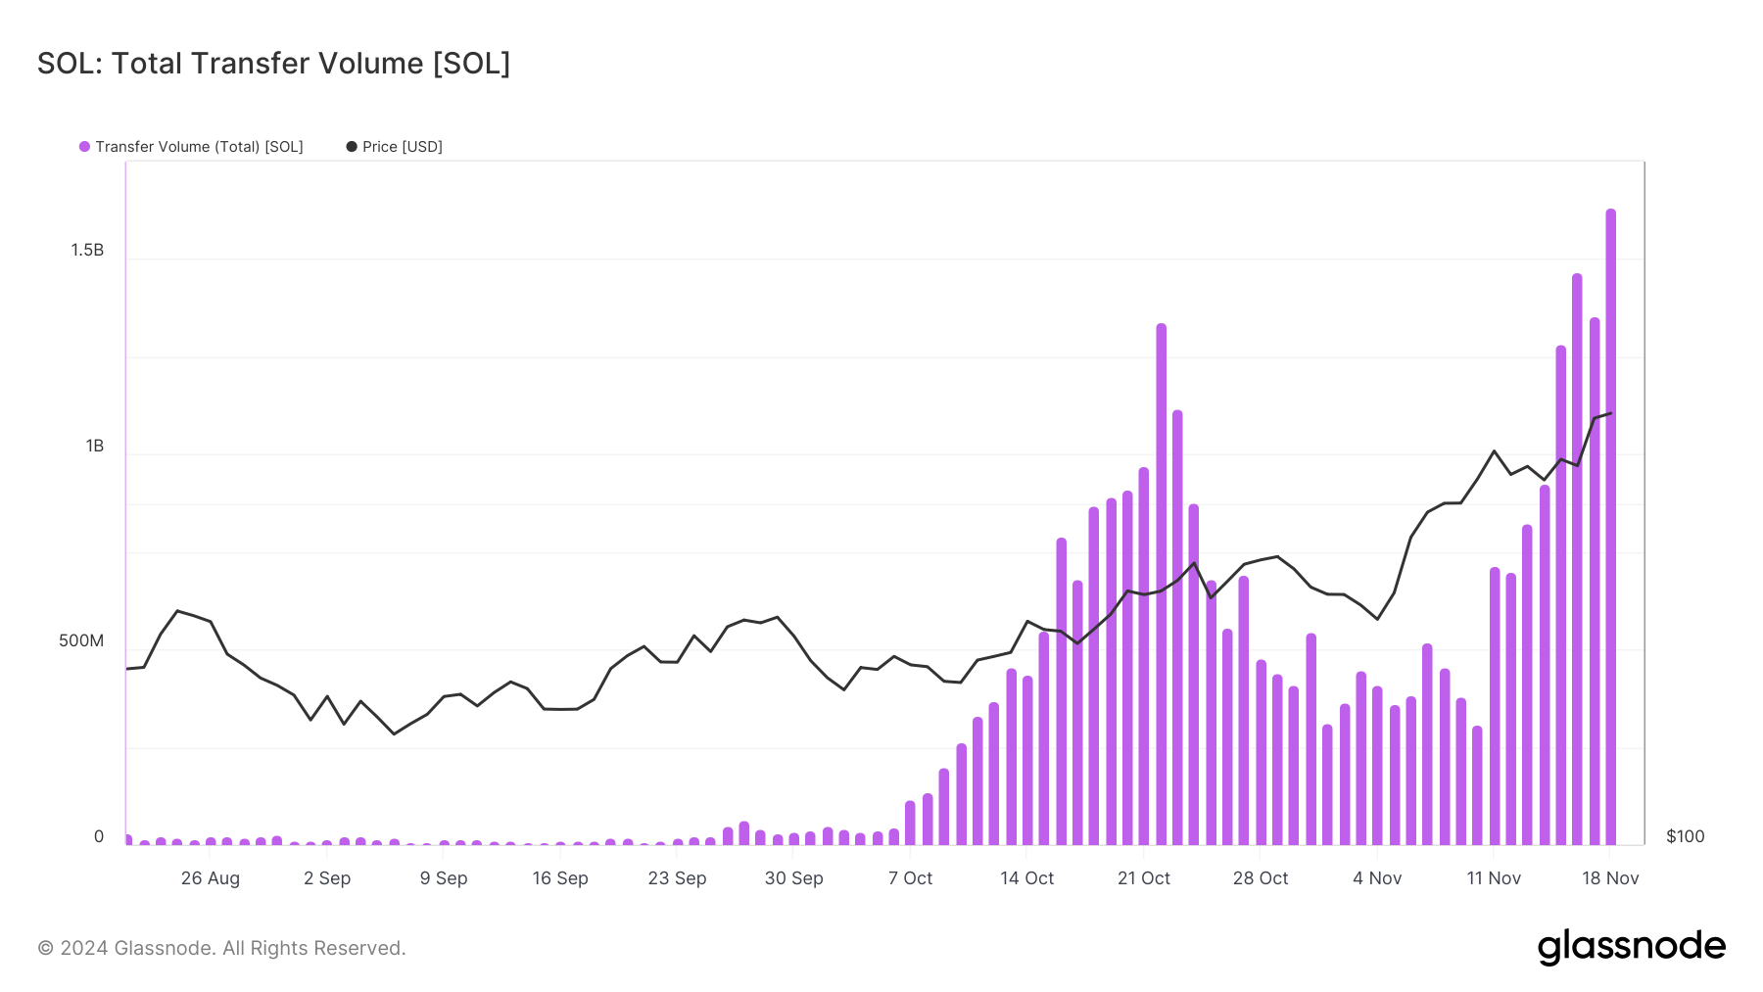
Task: Select the 4 Nov date label
Action: (x=1376, y=878)
